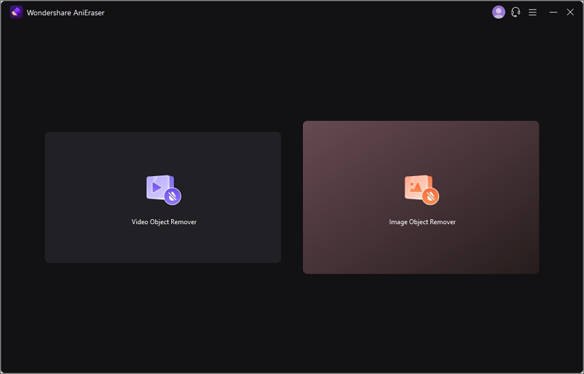This screenshot has height=374, width=584.
Task: Open the customer support headset icon
Action: [515, 12]
